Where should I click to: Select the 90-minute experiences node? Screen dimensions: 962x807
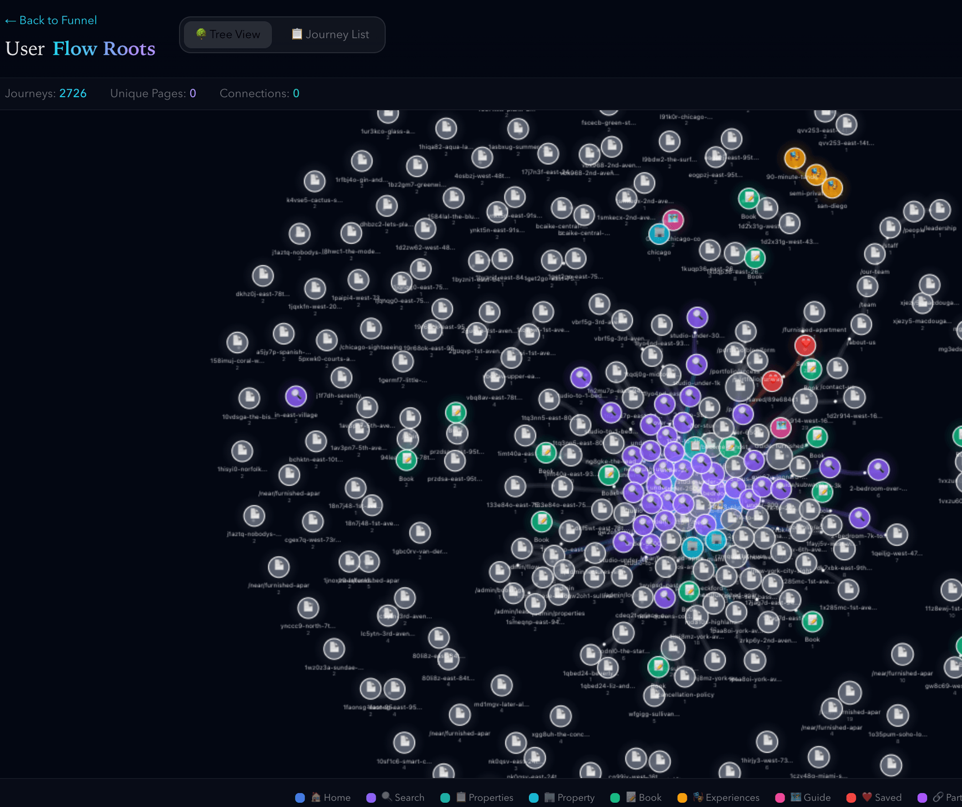point(795,158)
